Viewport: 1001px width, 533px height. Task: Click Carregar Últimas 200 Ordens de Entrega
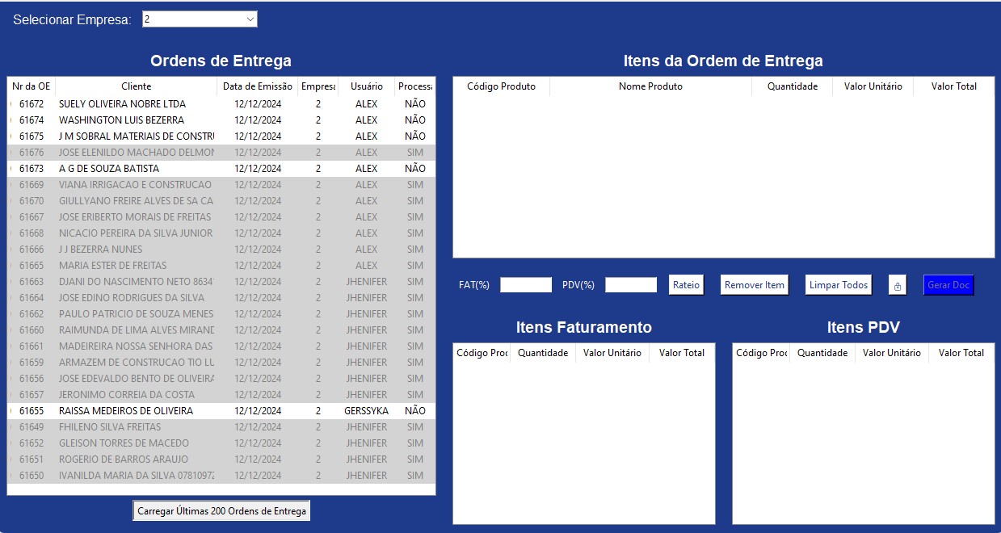[221, 510]
